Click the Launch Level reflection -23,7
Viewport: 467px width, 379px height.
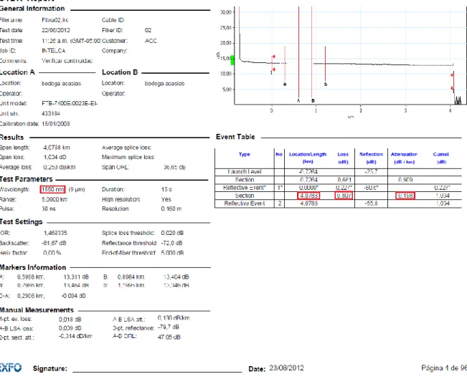coord(371,172)
